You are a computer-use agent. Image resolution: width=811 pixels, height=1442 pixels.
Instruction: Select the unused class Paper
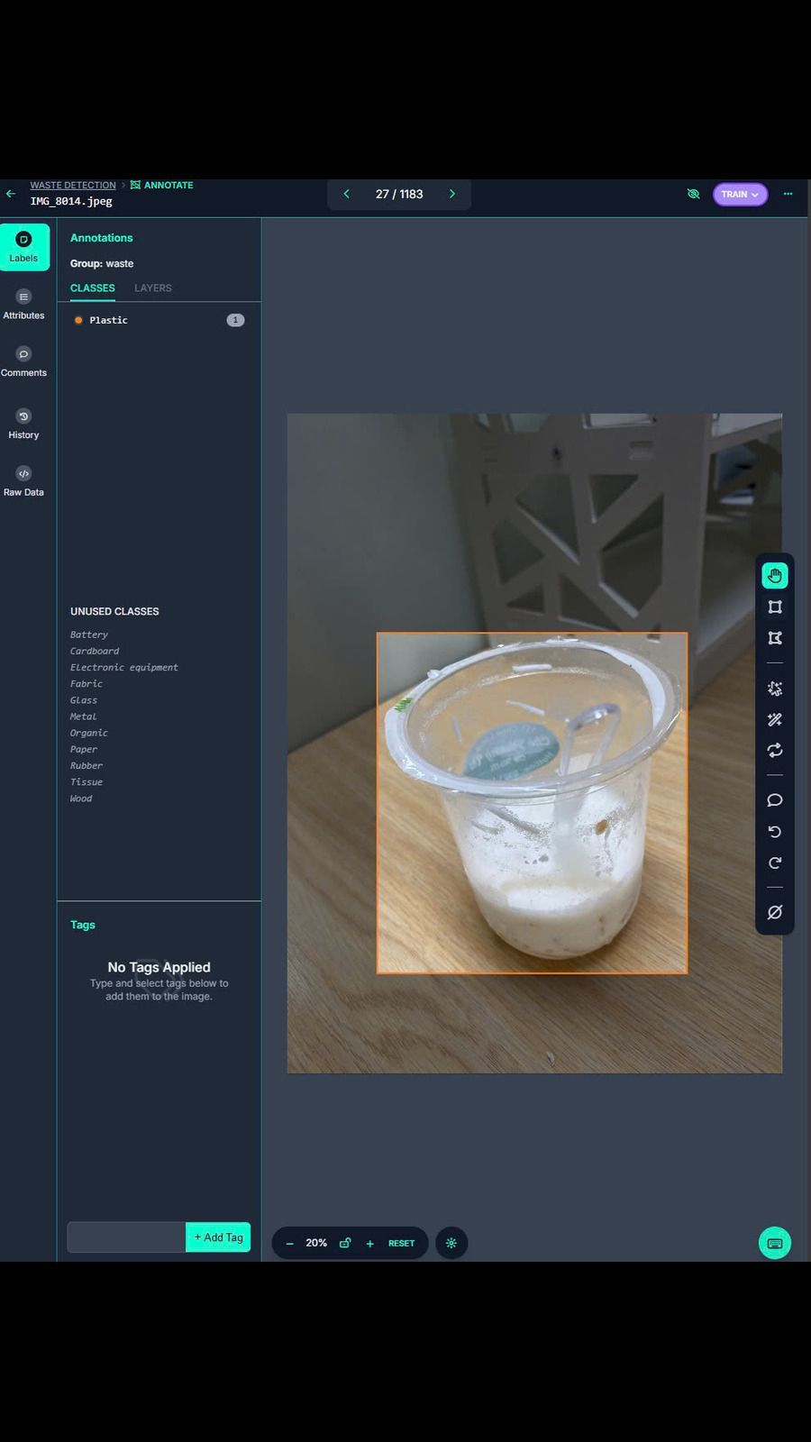click(x=84, y=749)
